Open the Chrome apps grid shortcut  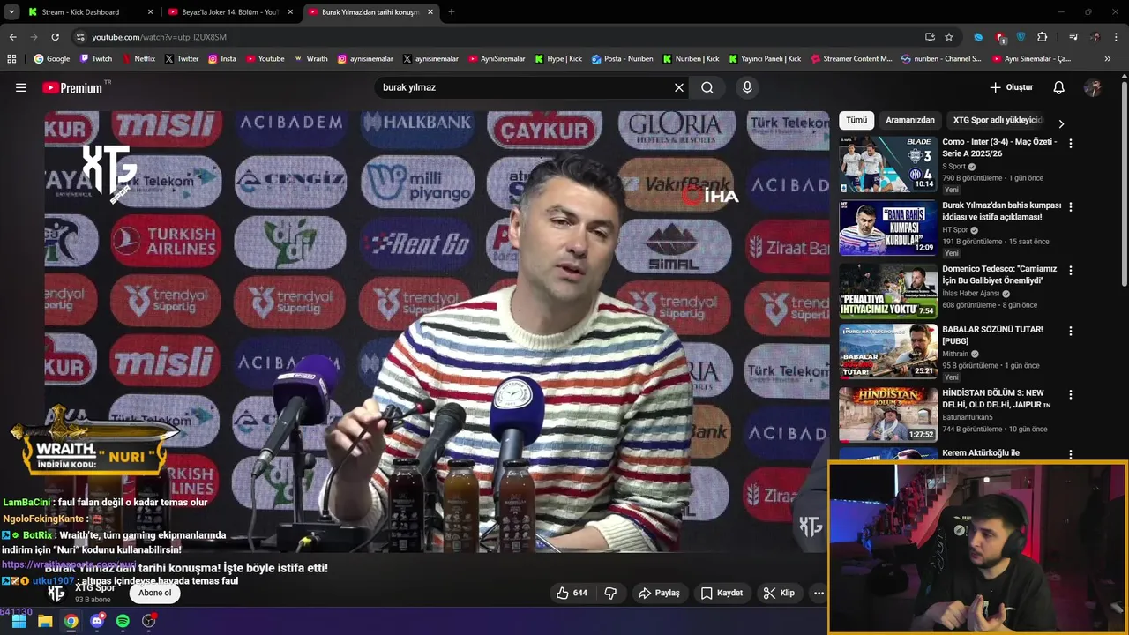pyautogui.click(x=11, y=59)
